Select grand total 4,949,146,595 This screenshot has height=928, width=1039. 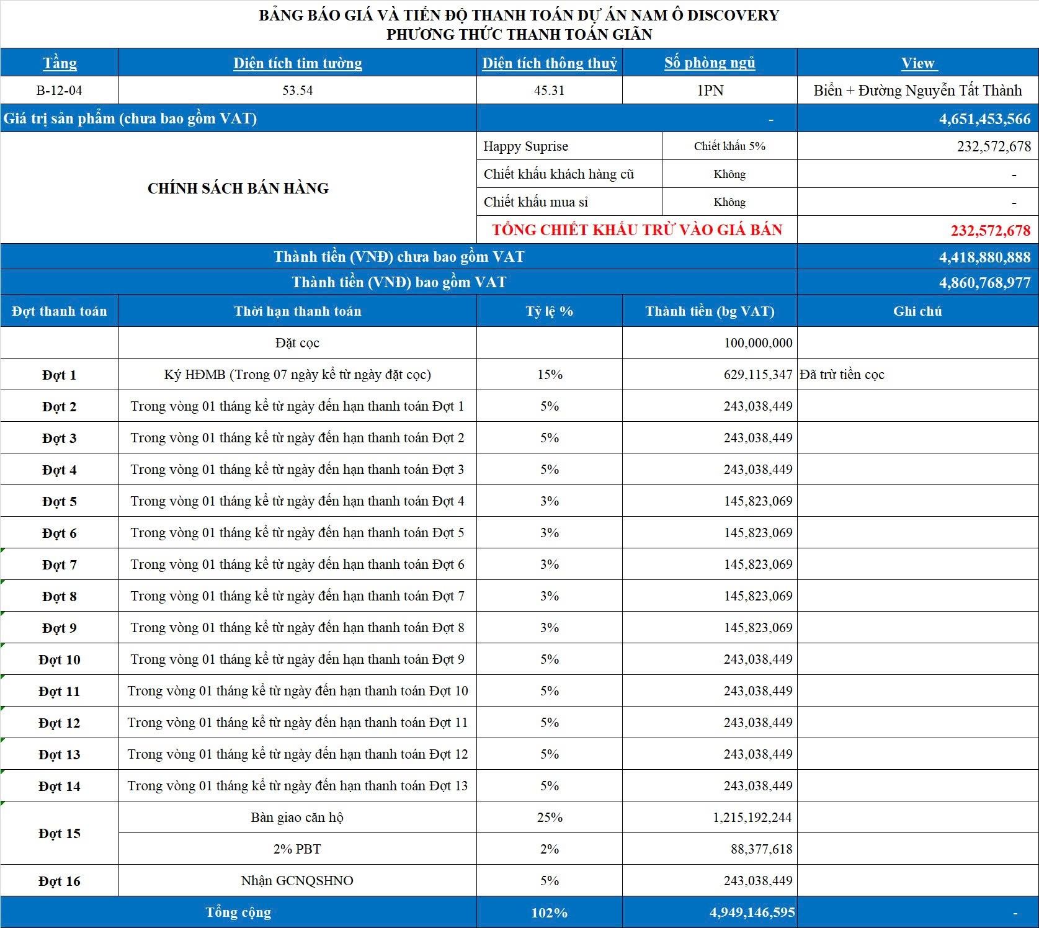tap(710, 912)
